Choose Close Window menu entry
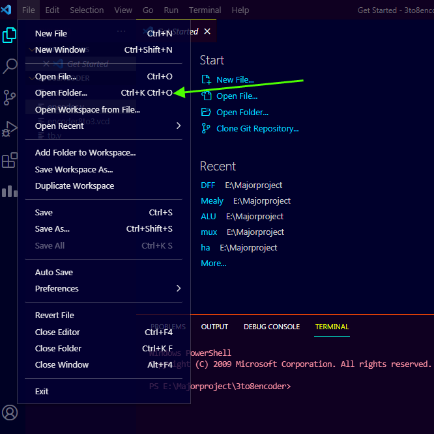 click(104, 365)
